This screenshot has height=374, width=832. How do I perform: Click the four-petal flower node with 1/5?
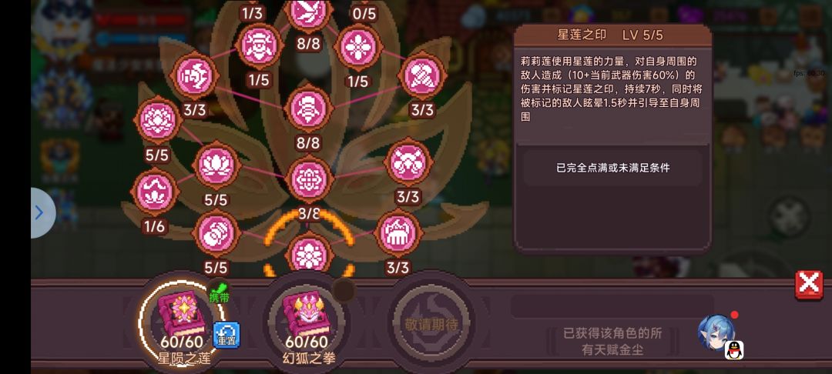coord(358,47)
